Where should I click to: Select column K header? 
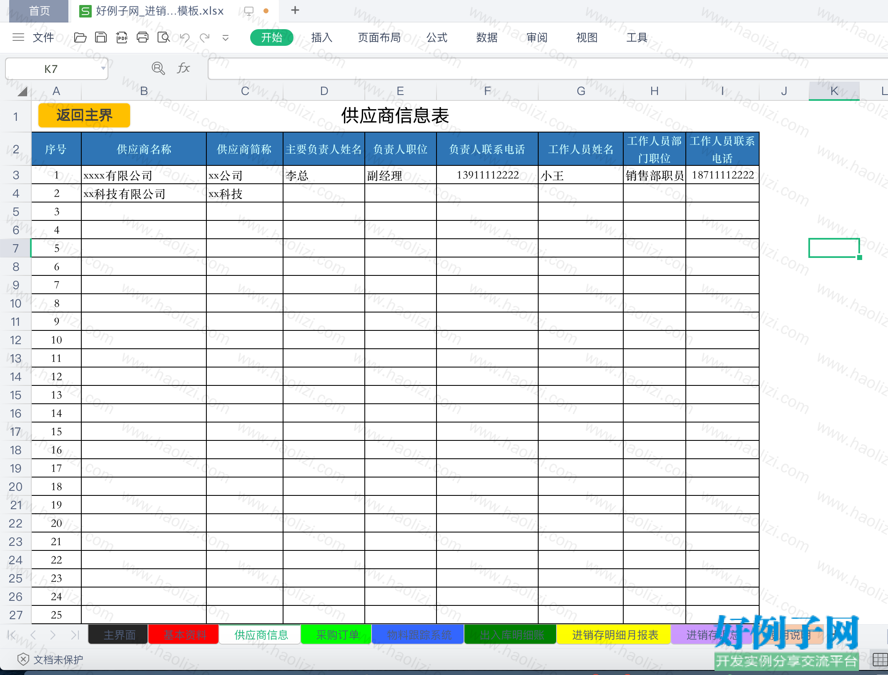tap(834, 91)
